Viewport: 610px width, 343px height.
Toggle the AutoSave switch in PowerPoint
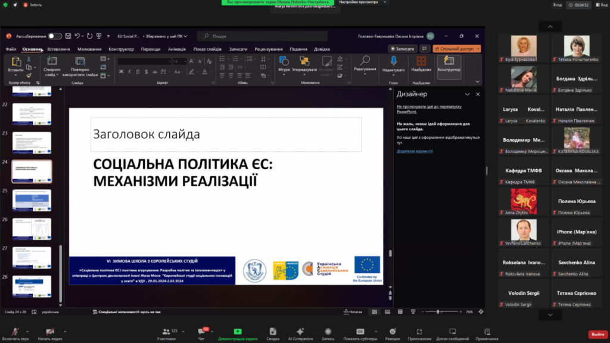coord(55,36)
